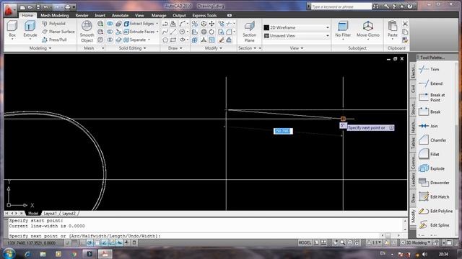Switch to Layout2 tab
The height and width of the screenshot is (259, 462).
click(x=69, y=214)
